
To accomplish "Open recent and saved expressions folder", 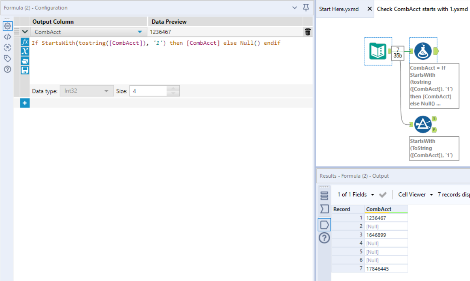I will pos(25,61).
